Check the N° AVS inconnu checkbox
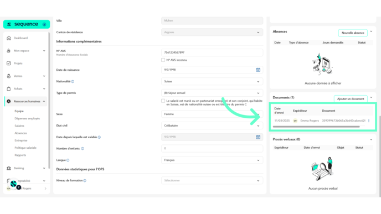This screenshot has height=214, width=381. click(163, 60)
